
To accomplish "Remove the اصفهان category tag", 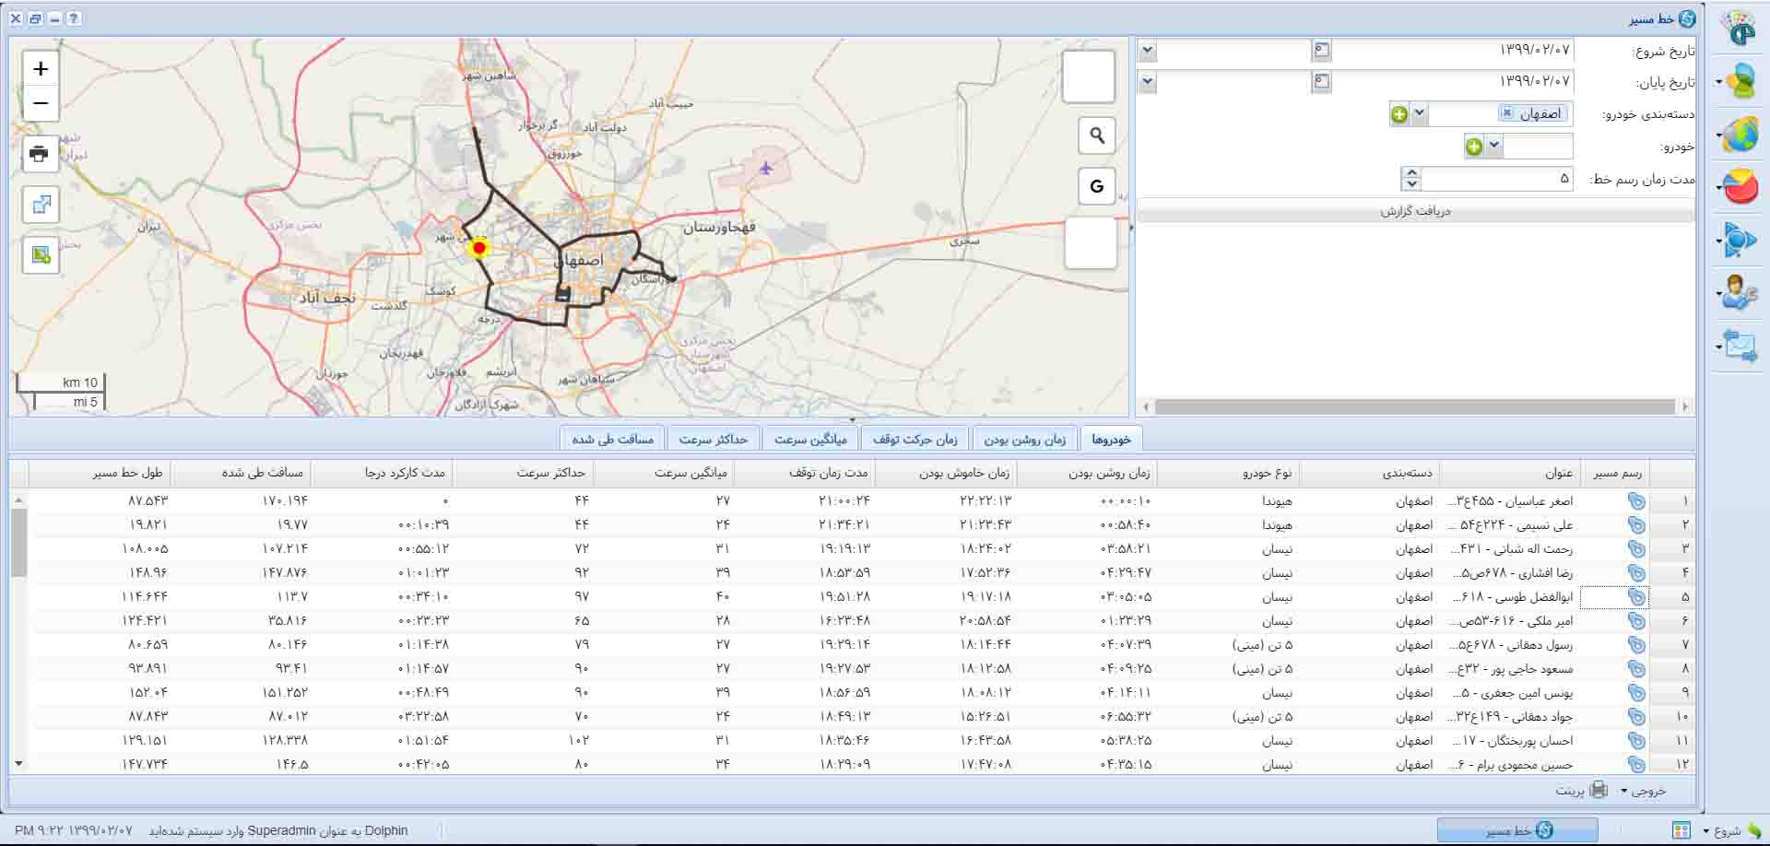I will (x=1506, y=112).
